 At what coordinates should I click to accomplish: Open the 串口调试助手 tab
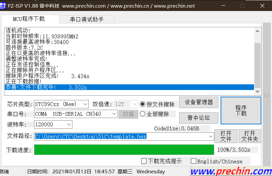click(x=86, y=19)
